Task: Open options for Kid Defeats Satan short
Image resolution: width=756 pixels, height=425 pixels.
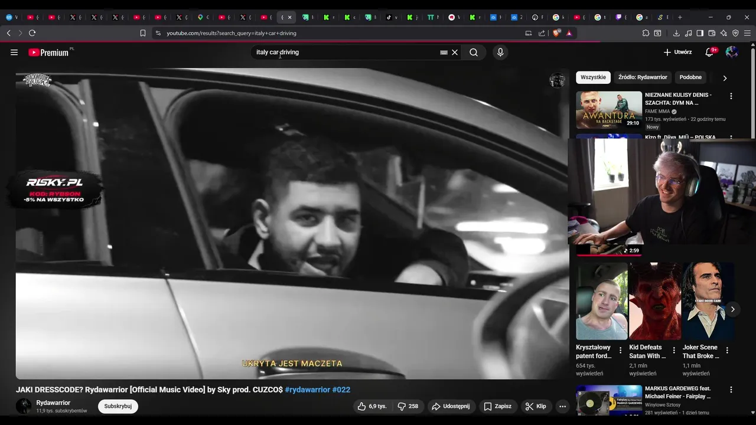Action: click(x=674, y=351)
